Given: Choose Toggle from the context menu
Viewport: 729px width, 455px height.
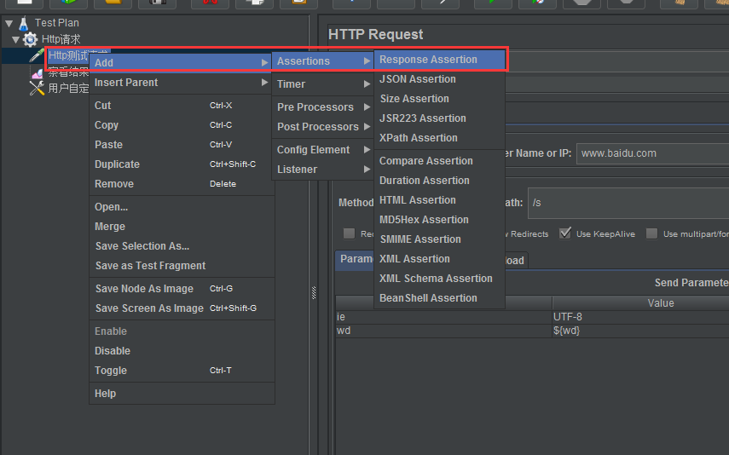Looking at the screenshot, I should point(181,371).
